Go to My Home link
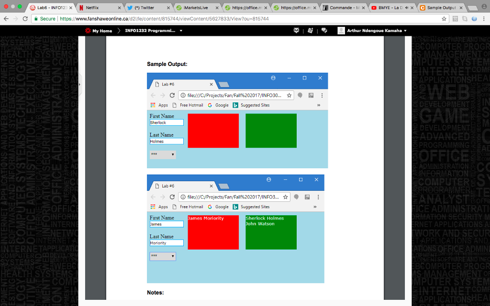 (102, 31)
